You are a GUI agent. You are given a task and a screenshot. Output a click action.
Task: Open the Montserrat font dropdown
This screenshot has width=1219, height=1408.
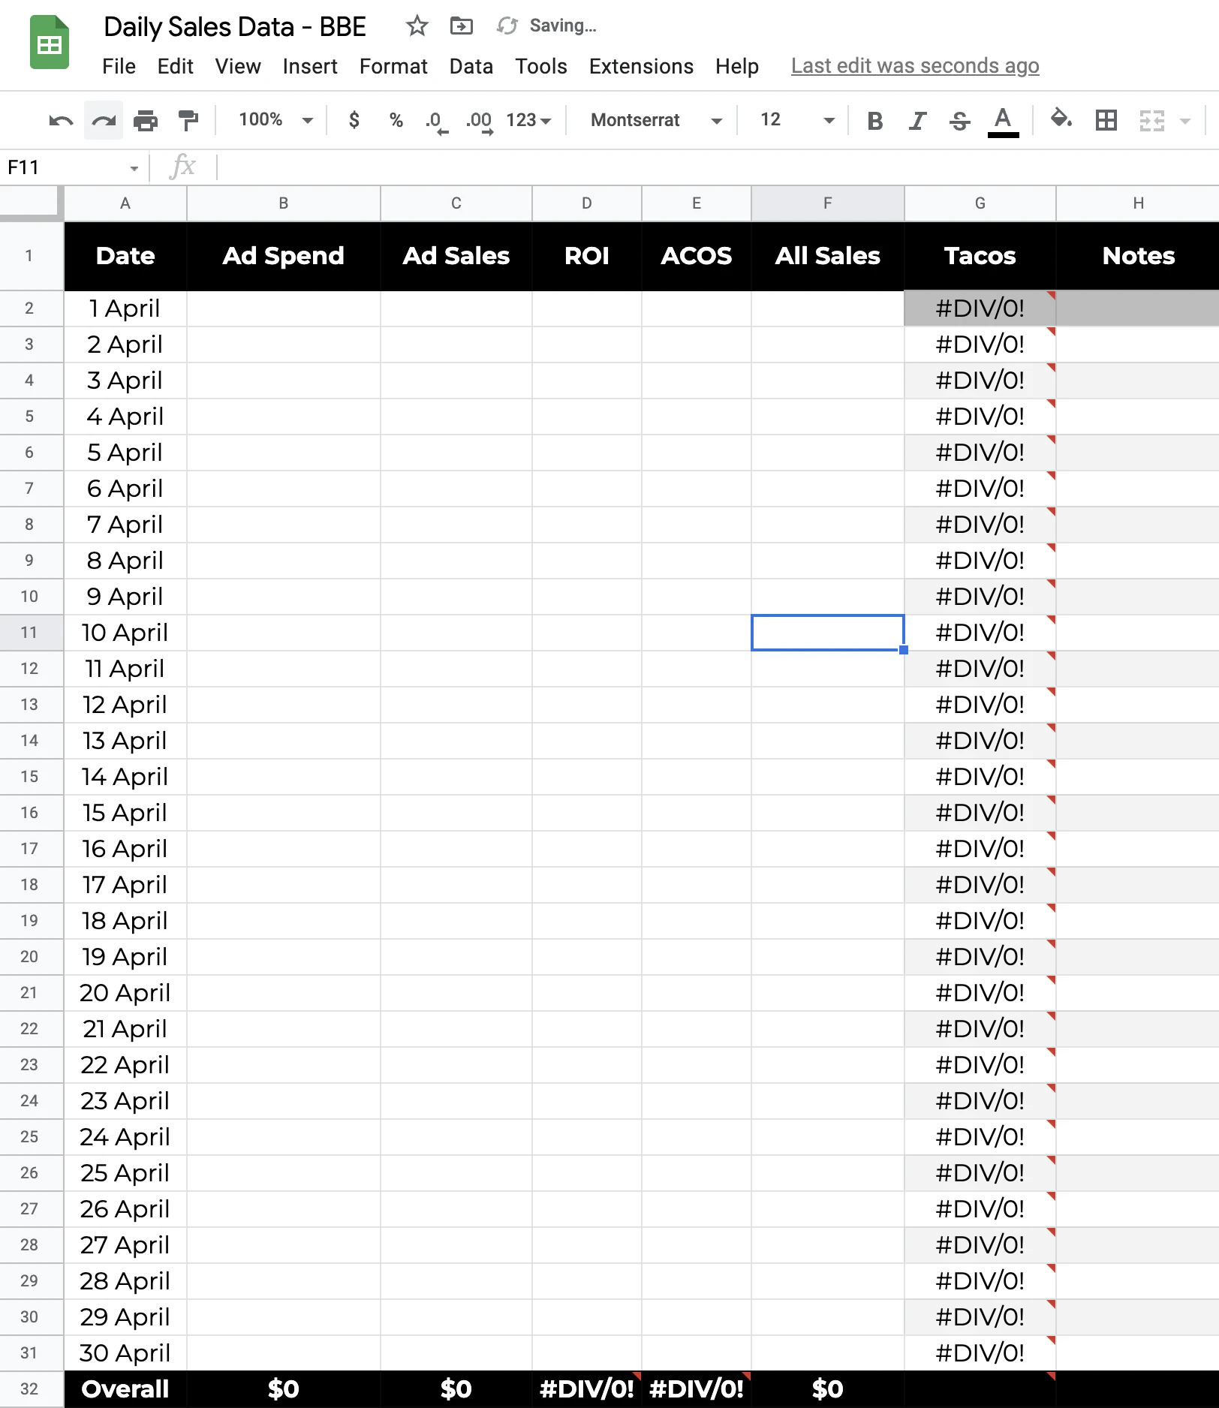pyautogui.click(x=655, y=120)
